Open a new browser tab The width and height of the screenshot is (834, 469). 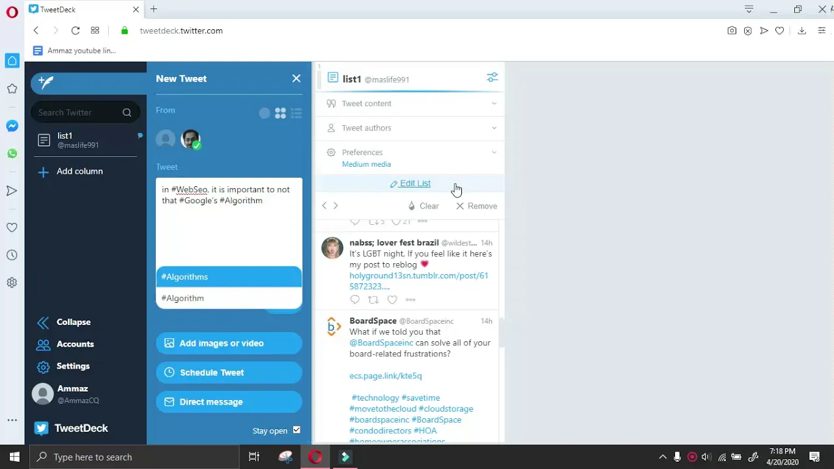pyautogui.click(x=154, y=9)
